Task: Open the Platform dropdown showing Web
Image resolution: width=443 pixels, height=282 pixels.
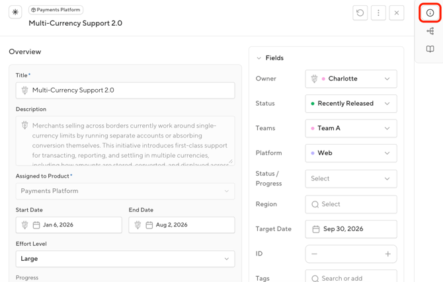Action: pos(351,153)
